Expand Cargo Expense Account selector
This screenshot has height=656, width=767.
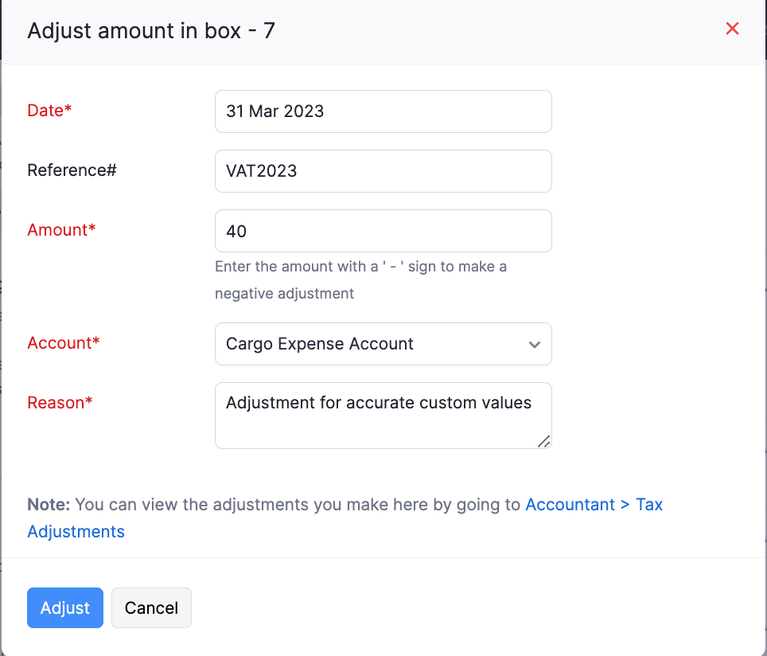coord(383,344)
